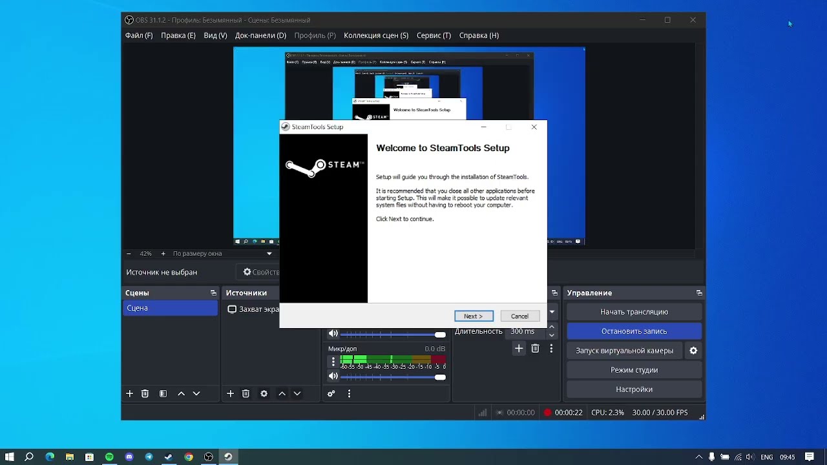Enable Режим студии
Image resolution: width=827 pixels, height=465 pixels.
pyautogui.click(x=634, y=370)
